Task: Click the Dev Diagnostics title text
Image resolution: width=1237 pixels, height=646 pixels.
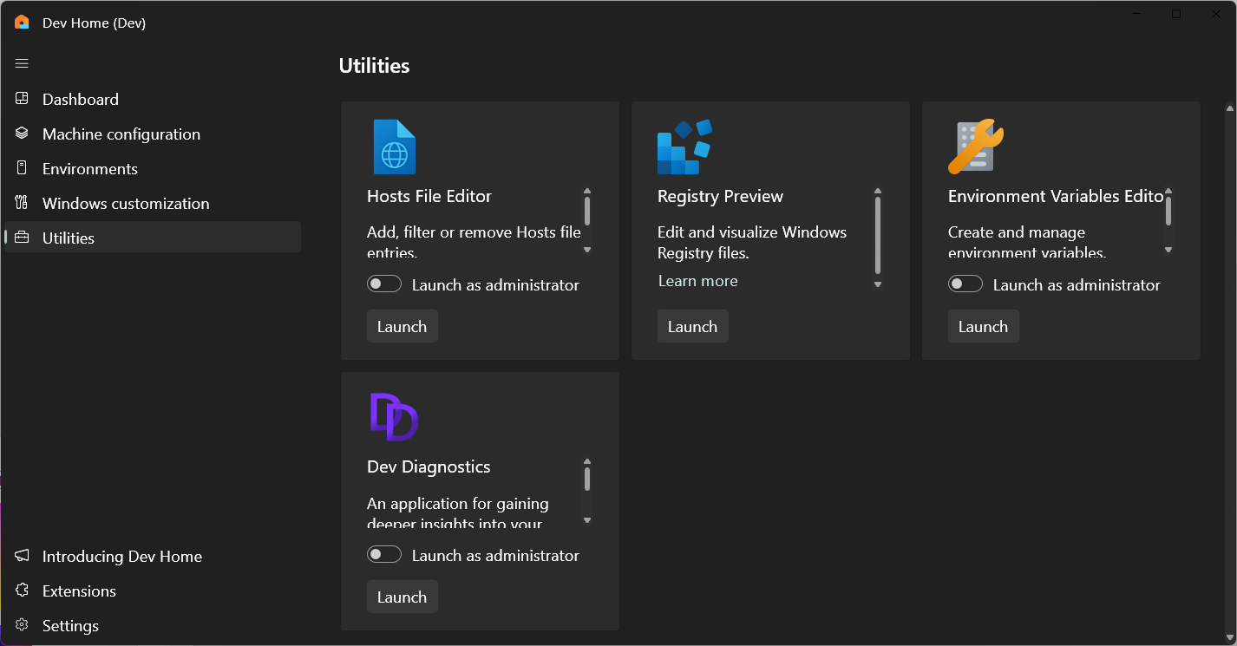Action: point(429,467)
